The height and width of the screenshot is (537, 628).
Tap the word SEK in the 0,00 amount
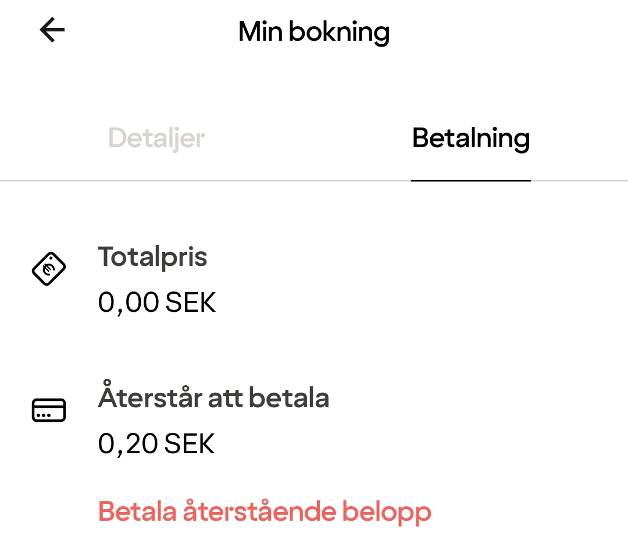tap(191, 303)
